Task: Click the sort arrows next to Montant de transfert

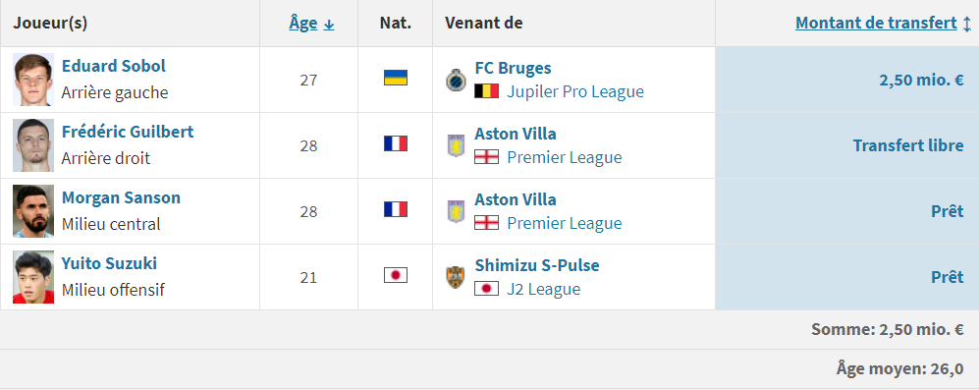Action: (x=966, y=24)
